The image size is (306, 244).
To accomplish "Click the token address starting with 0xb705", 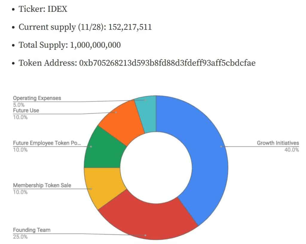I will [x=167, y=63].
